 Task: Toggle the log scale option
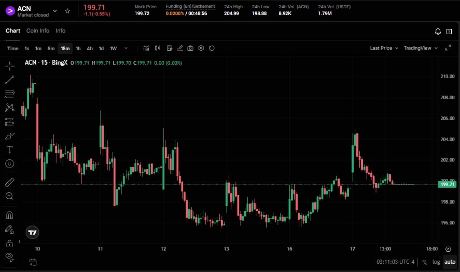click(x=436, y=262)
